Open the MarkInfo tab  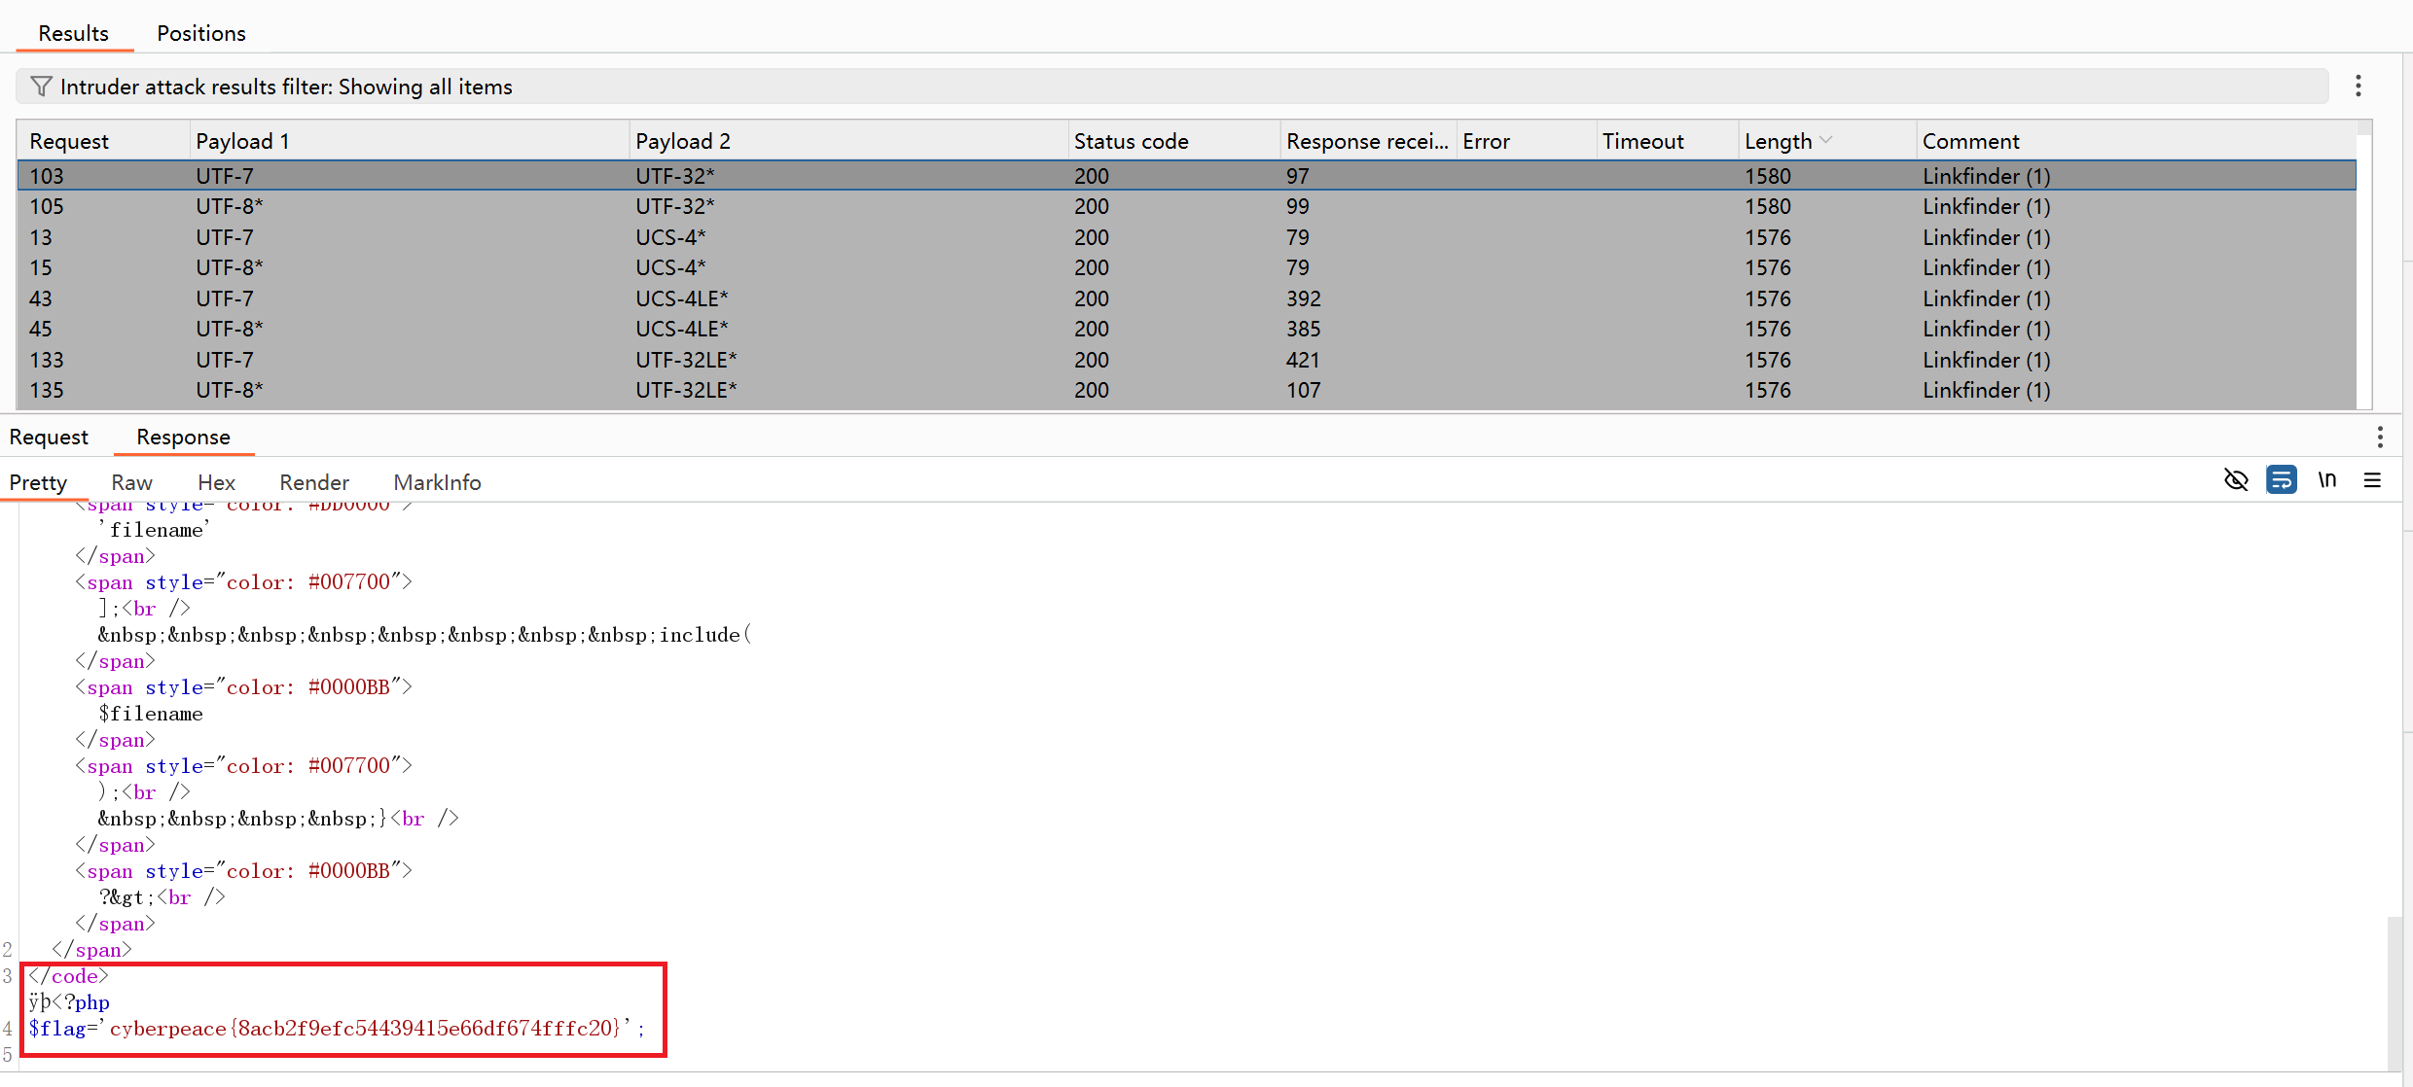pyautogui.click(x=437, y=482)
